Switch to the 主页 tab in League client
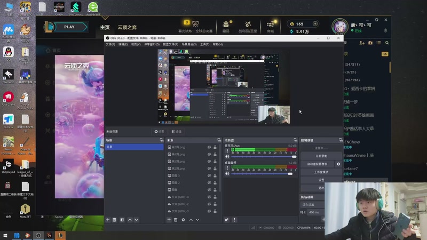 tap(105, 27)
